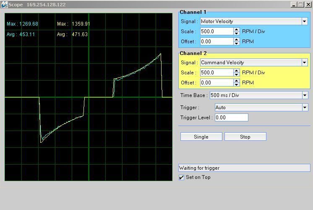Open the Time Base dropdown arrow
The height and width of the screenshot is (210, 313).
click(305, 95)
